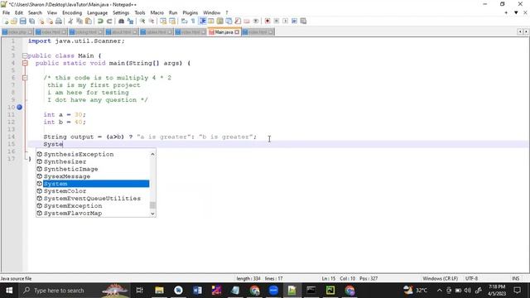Toggle the bookmark on line 10
530x298 pixels.
tap(19, 107)
